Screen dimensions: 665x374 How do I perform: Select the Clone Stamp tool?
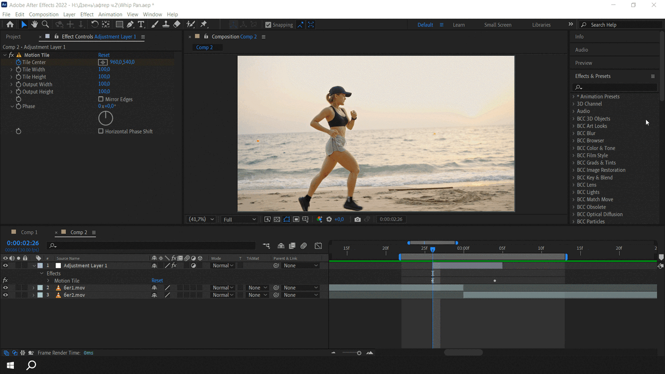(x=166, y=24)
